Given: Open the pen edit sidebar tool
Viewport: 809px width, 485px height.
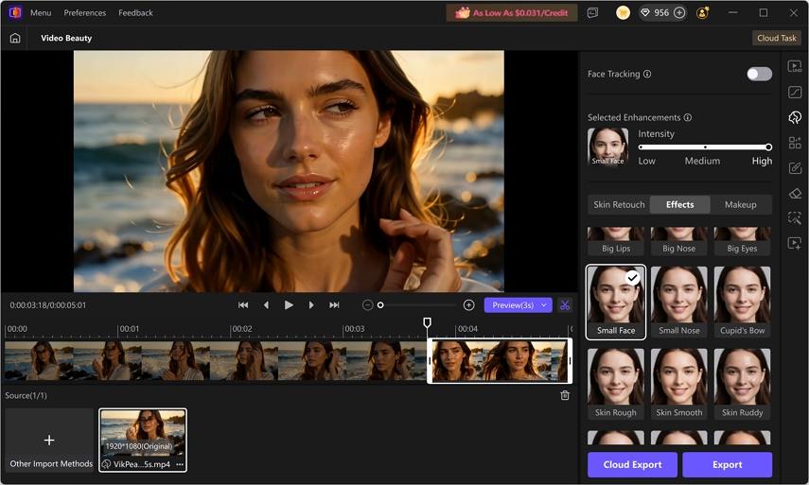Looking at the screenshot, I should [x=795, y=168].
